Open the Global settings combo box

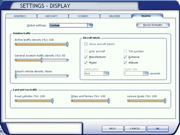tap(71, 25)
